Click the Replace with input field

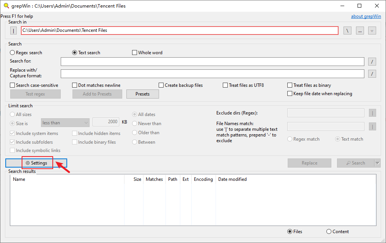pyautogui.click(x=213, y=74)
